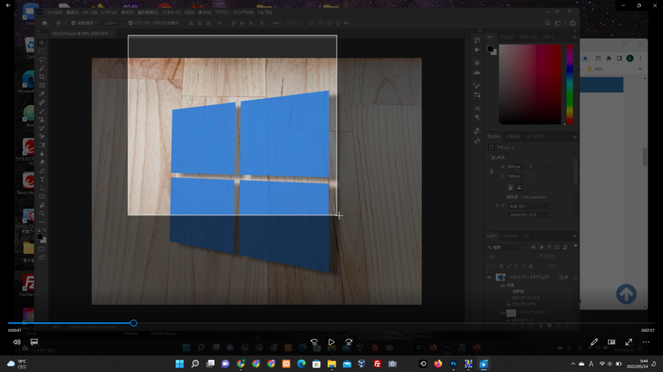663x372 pixels.
Task: Click the ベクトルスマートオブジェクト layer thumbnail
Action: point(500,277)
